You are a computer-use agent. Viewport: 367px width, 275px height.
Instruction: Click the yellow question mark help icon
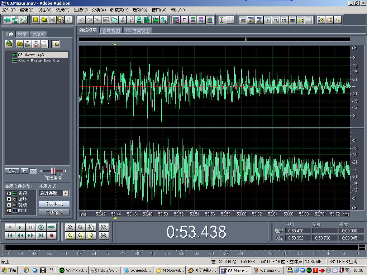(338, 20)
